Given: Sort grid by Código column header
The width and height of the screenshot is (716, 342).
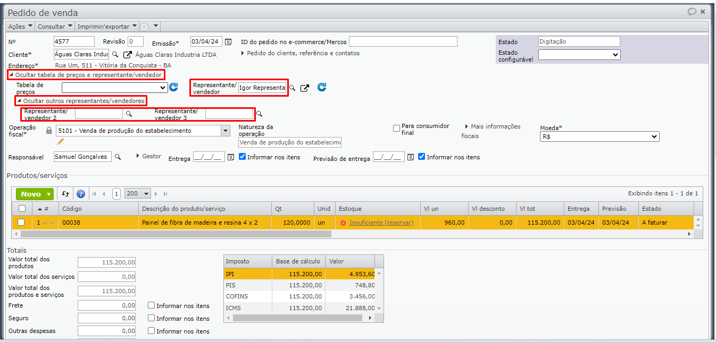Looking at the screenshot, I should click(x=98, y=209).
